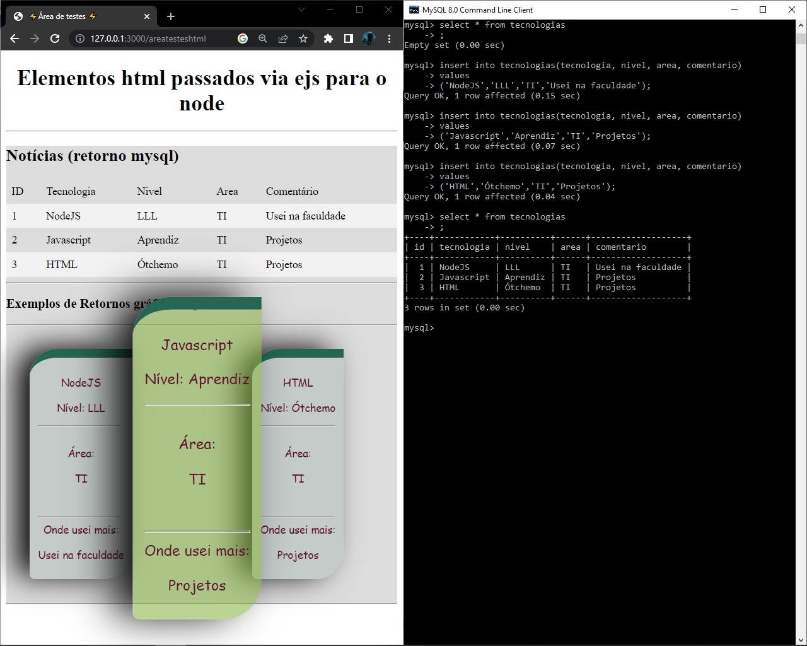Viewport: 807px width, 646px height.
Task: Open the Chrome profile avatar
Action: tap(369, 38)
